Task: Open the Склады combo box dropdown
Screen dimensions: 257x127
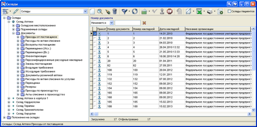Action: coord(85,11)
